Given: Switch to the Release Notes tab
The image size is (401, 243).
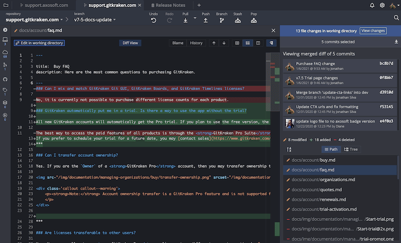Looking at the screenshot, I should tap(170, 5).
